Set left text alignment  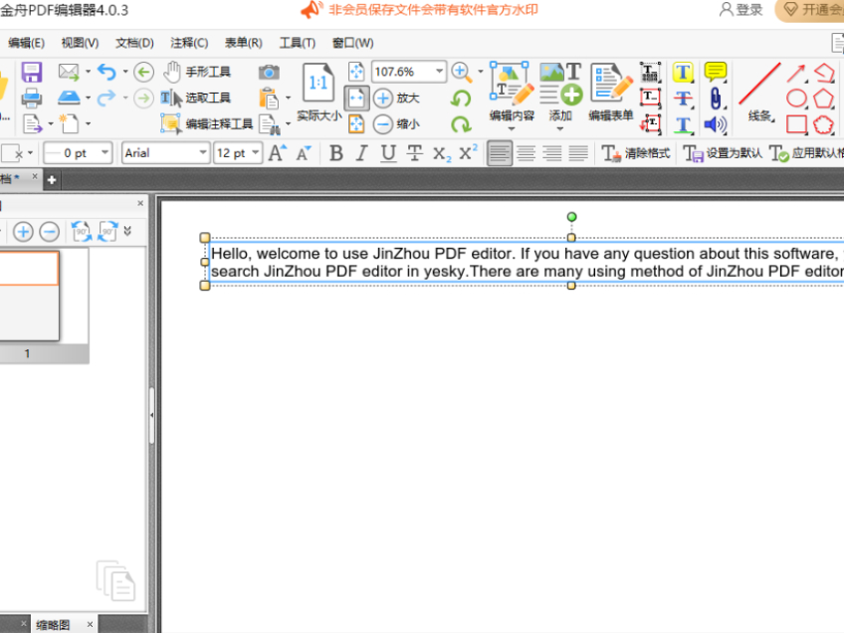pos(500,153)
